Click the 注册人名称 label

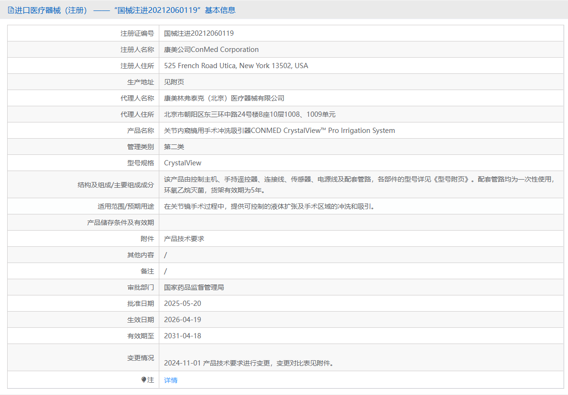(x=137, y=50)
